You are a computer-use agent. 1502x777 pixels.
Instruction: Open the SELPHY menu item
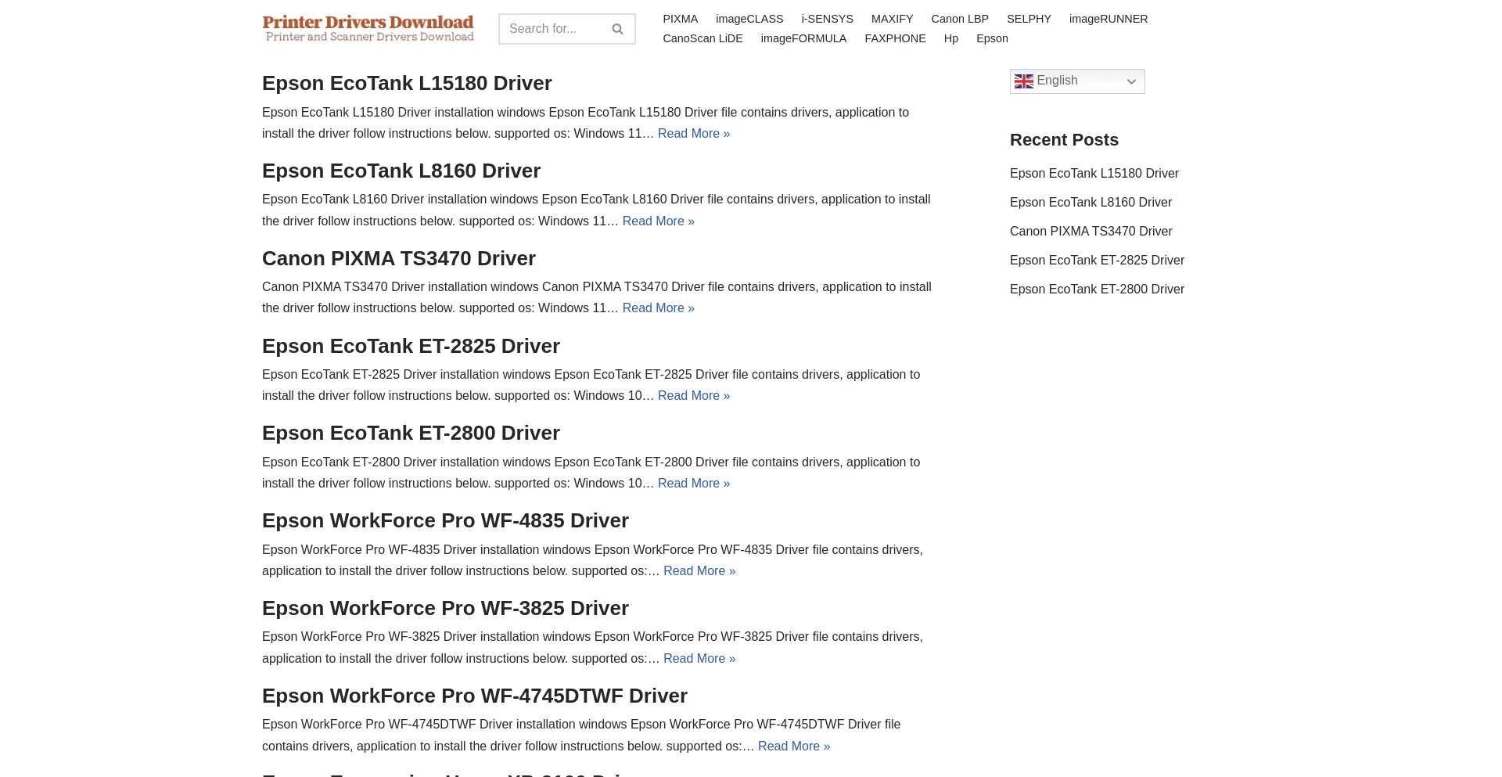pyautogui.click(x=1029, y=19)
